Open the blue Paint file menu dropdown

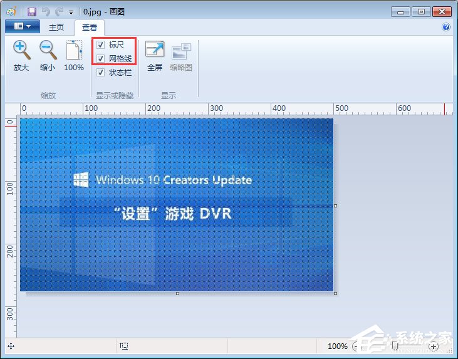[x=22, y=26]
